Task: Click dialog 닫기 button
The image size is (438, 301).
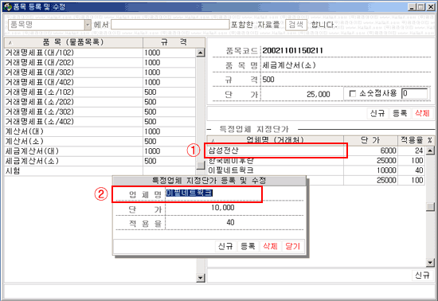Action: 293,246
